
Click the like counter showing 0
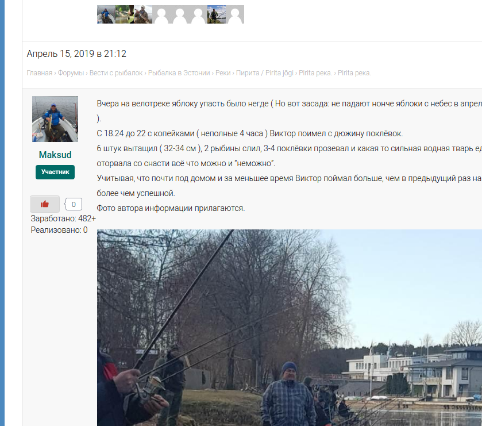[x=74, y=204]
